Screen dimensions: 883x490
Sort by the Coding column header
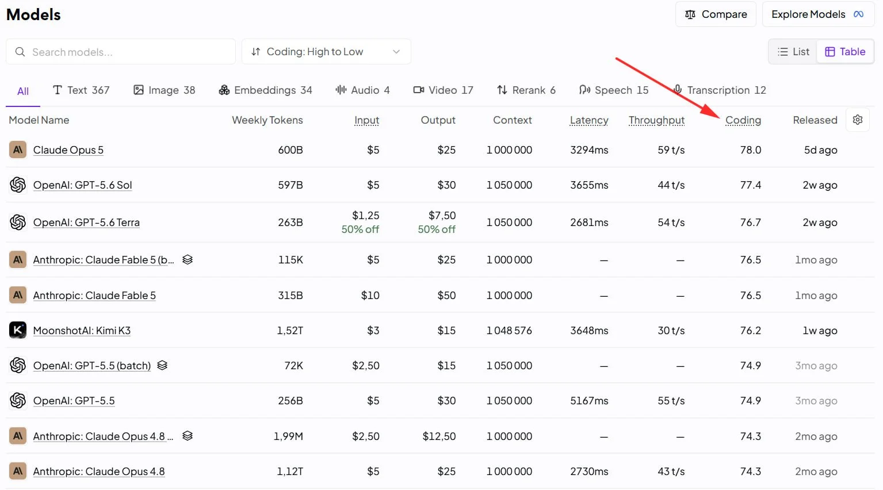(x=743, y=120)
